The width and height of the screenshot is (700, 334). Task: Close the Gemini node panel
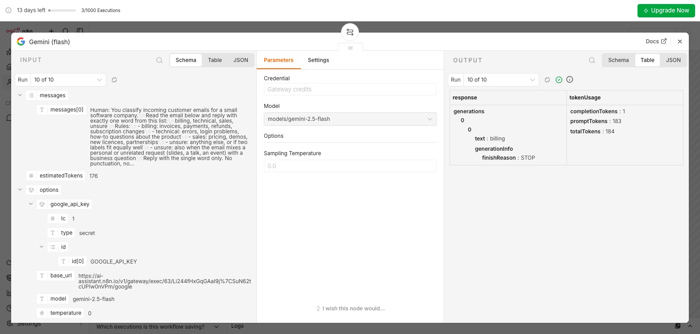(x=680, y=41)
